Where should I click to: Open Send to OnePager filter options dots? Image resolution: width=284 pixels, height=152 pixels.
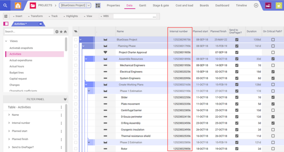(61, 147)
